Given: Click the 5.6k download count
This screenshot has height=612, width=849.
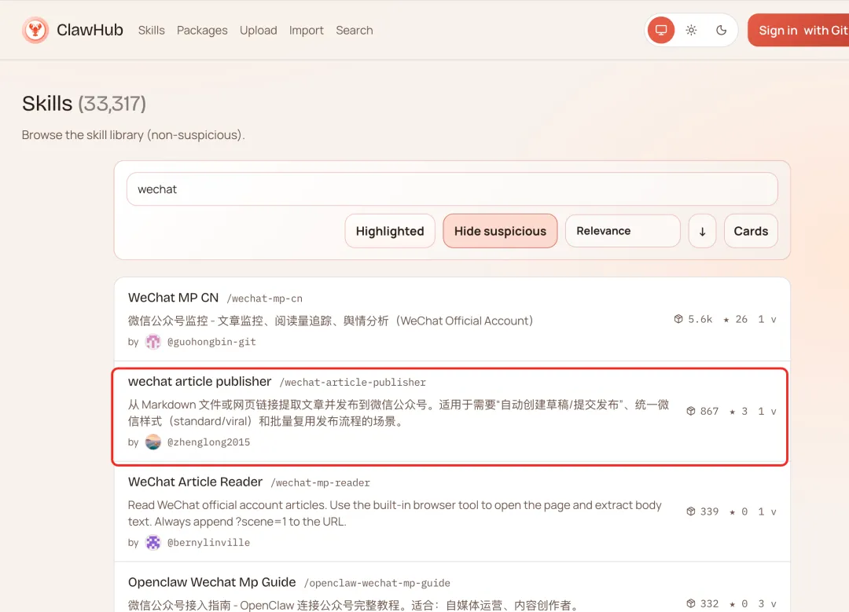Looking at the screenshot, I should pos(700,319).
